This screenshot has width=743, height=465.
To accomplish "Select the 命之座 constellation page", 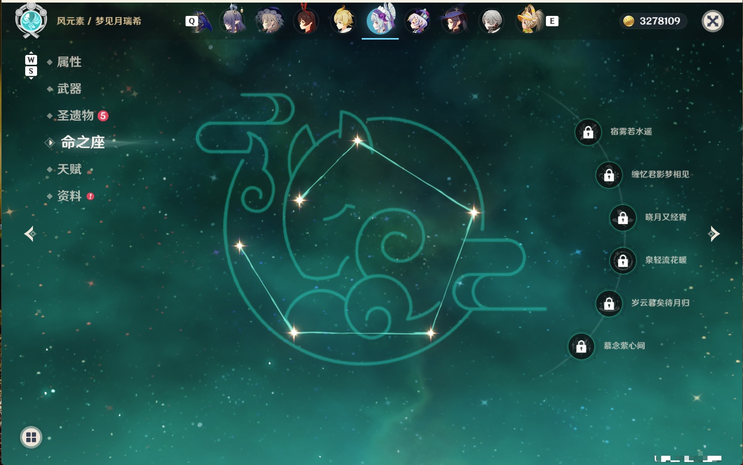I will pos(83,142).
